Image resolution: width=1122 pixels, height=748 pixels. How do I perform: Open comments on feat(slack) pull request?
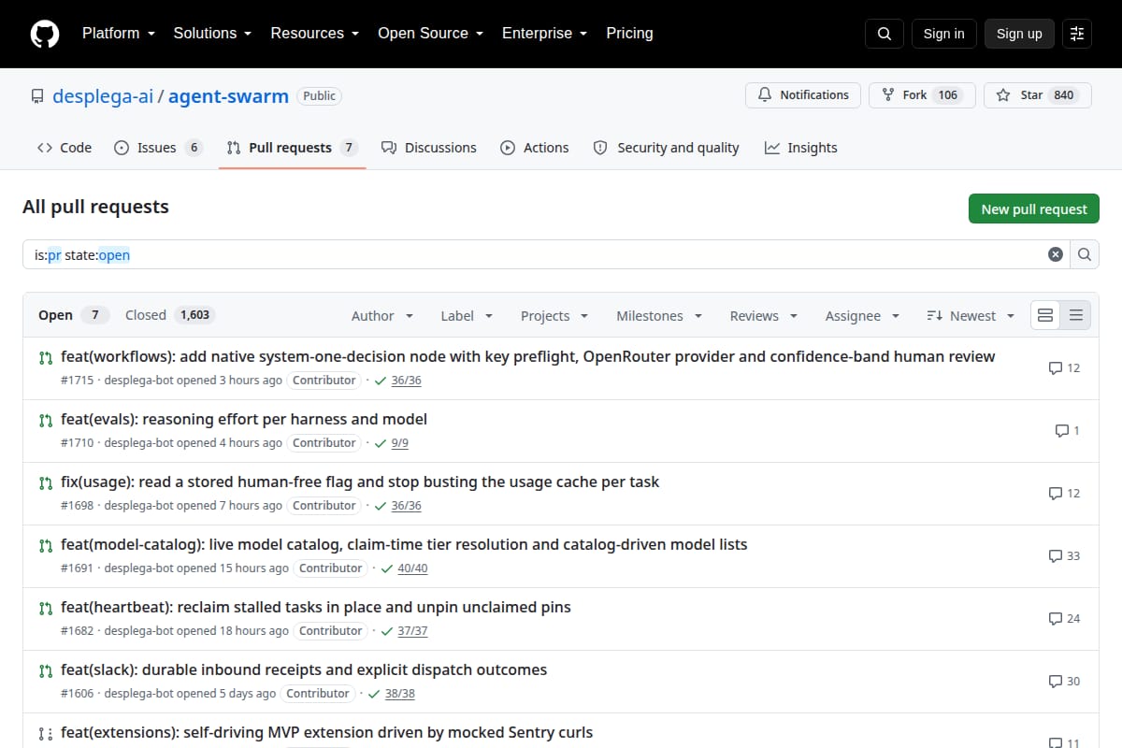[1064, 682]
